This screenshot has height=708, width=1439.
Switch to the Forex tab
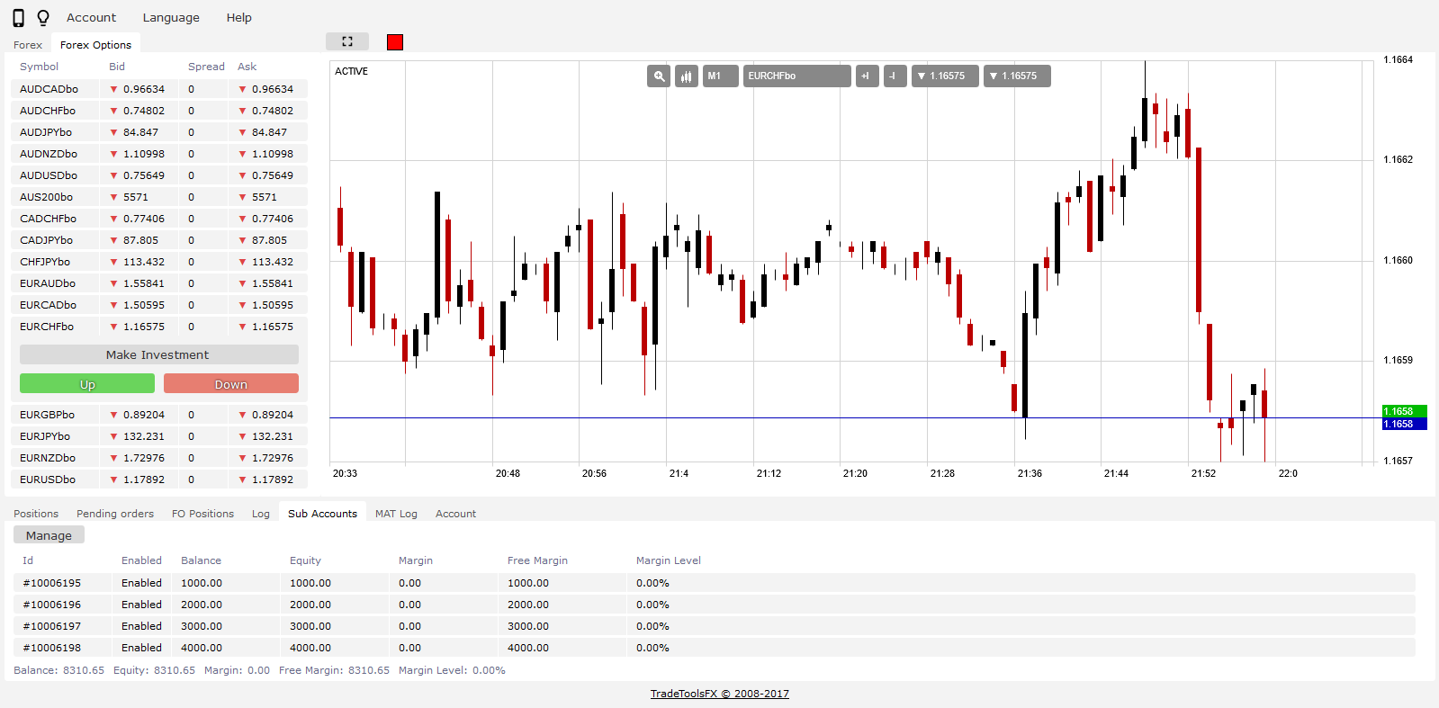pos(28,45)
